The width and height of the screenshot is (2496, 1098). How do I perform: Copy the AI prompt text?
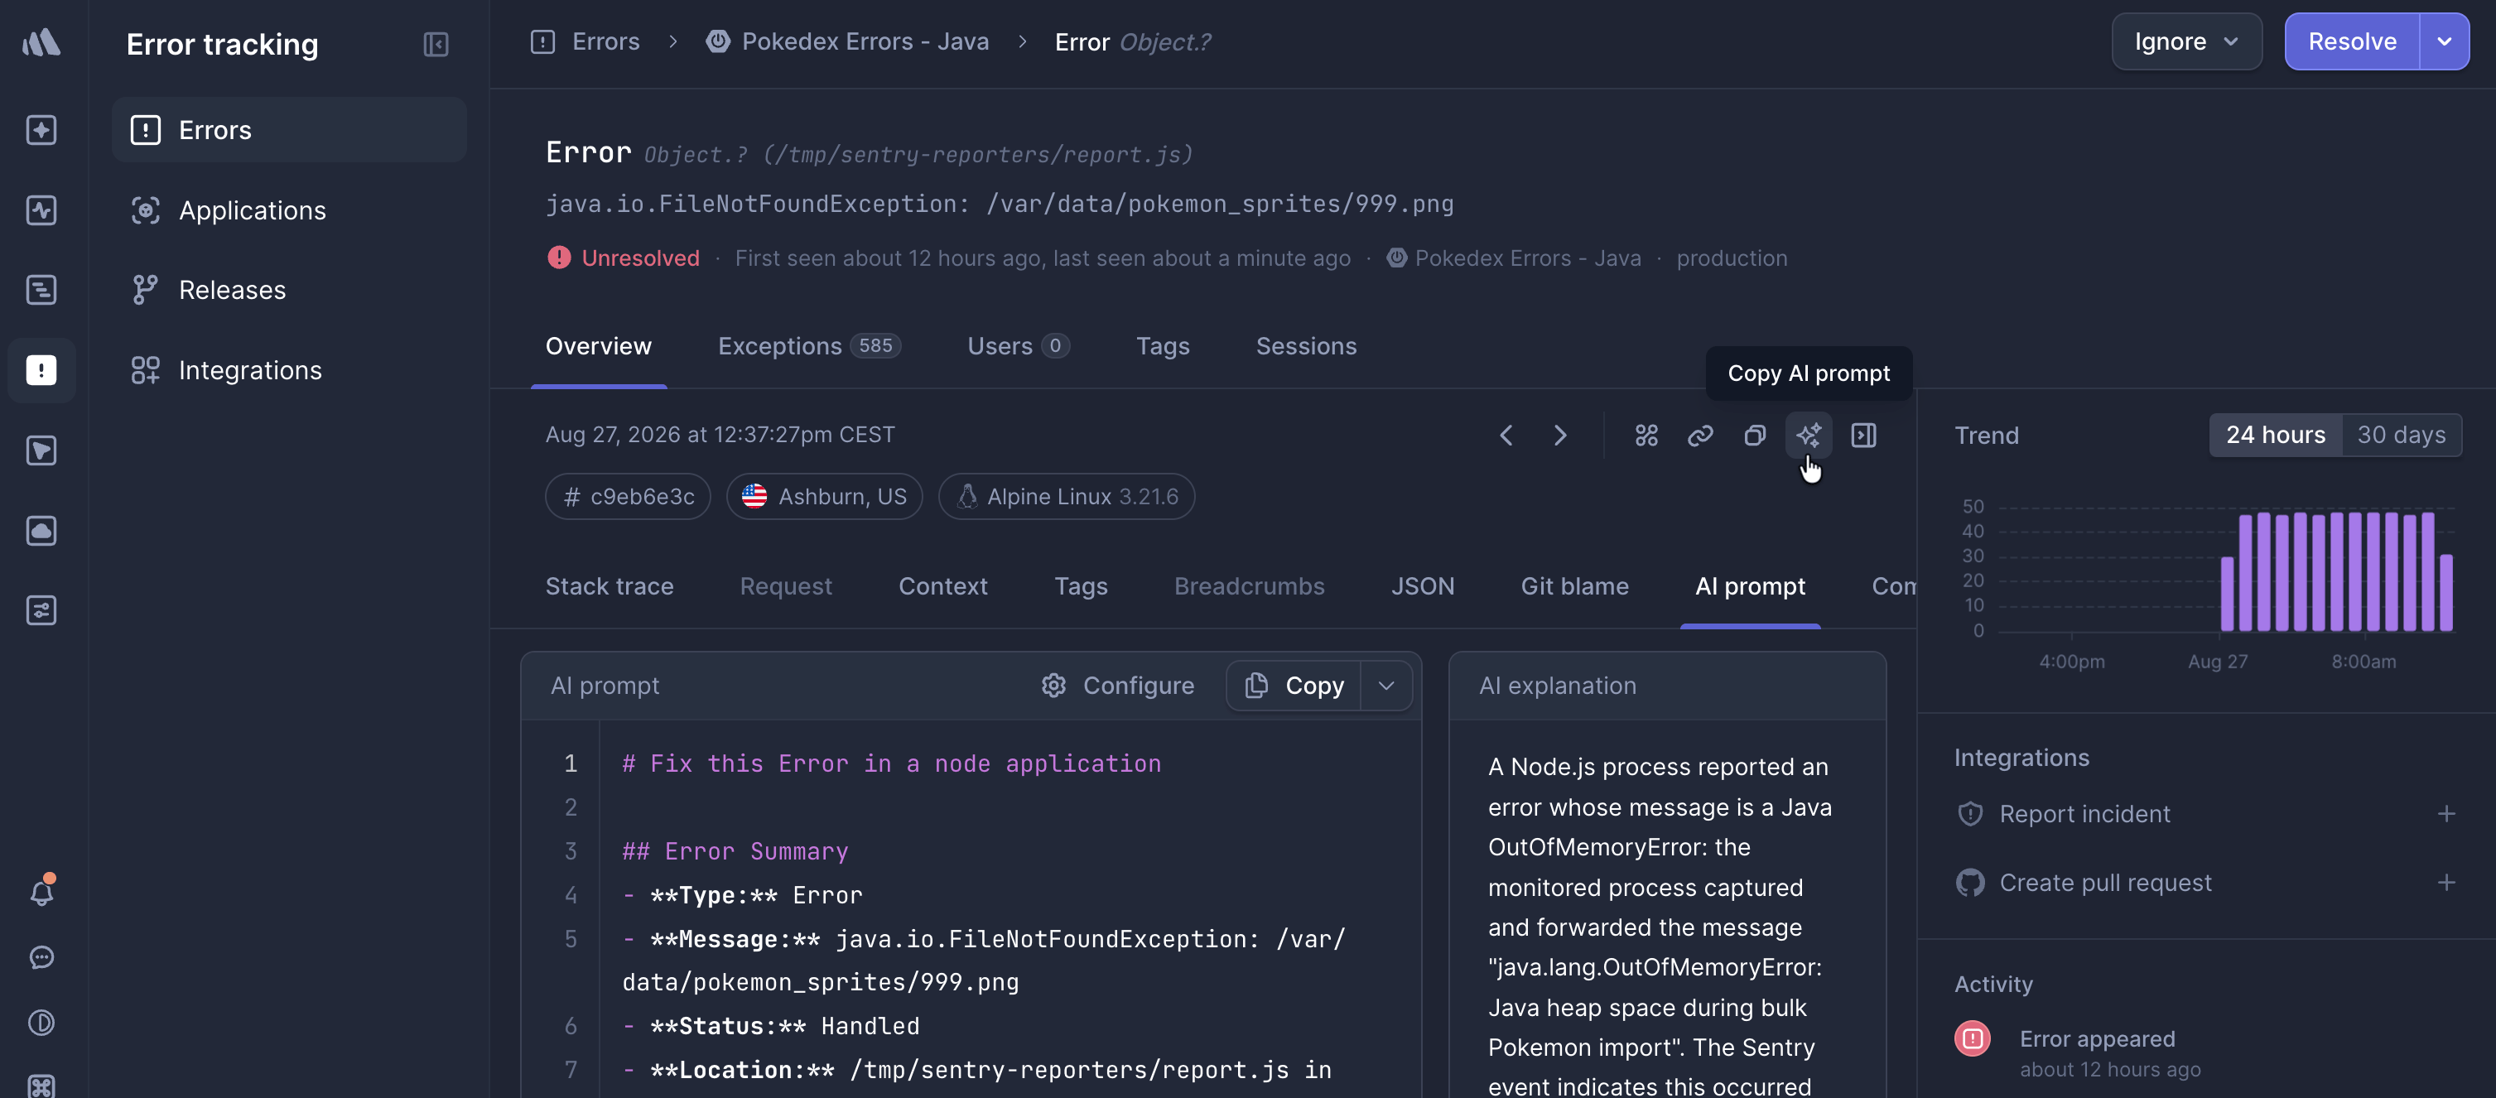[x=1294, y=686]
